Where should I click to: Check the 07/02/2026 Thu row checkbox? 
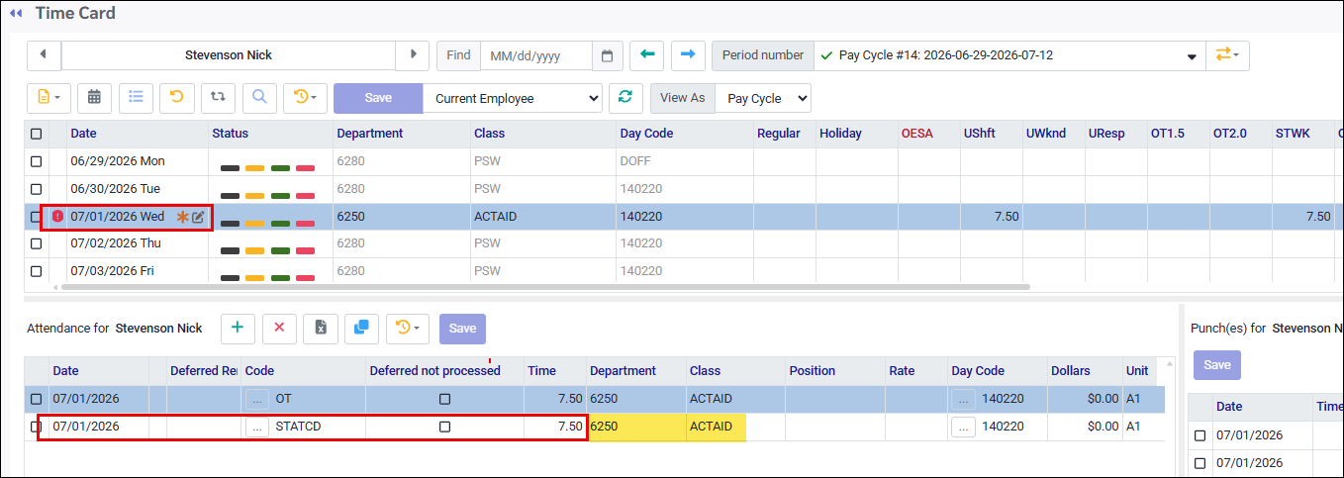point(36,243)
